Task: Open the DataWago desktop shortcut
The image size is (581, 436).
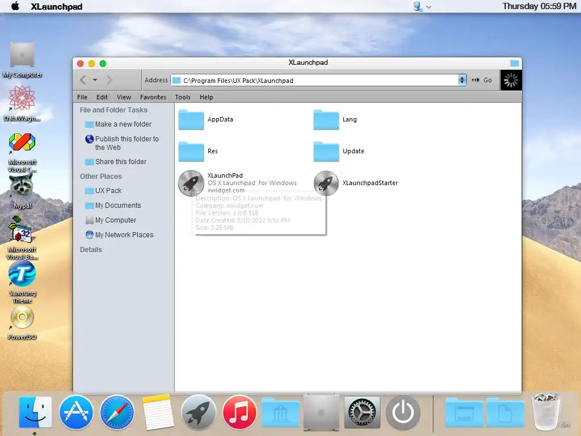Action: [22, 104]
